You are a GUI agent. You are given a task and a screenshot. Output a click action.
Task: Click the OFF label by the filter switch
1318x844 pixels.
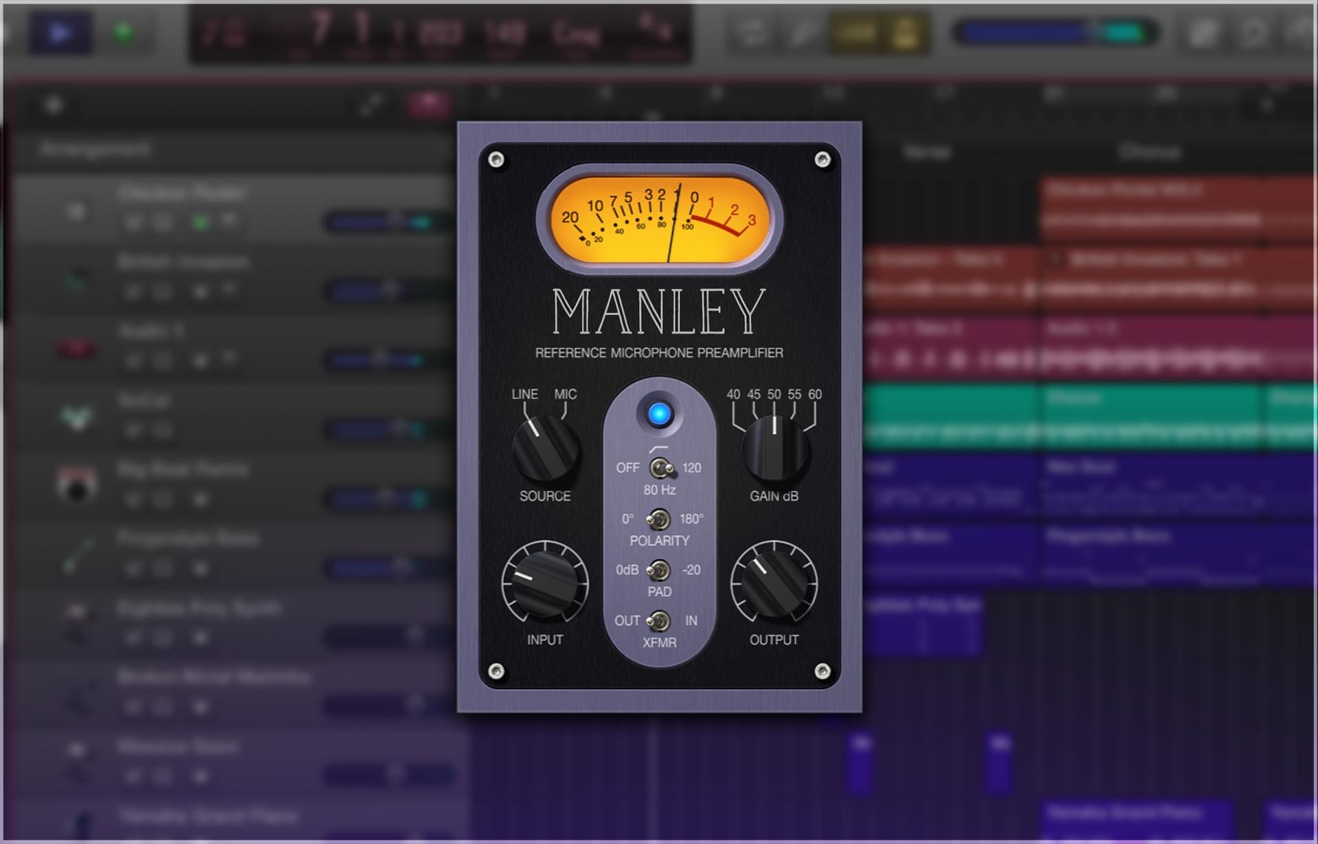[627, 468]
